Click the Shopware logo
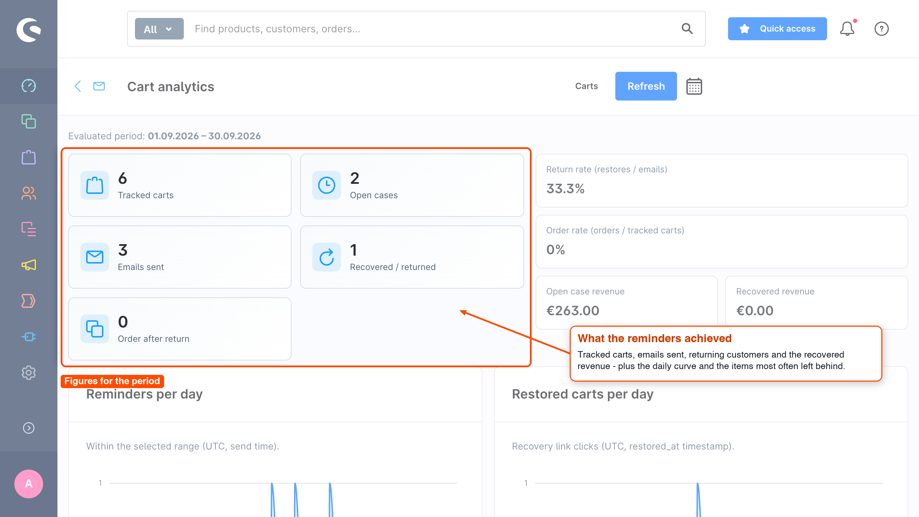 click(x=29, y=30)
